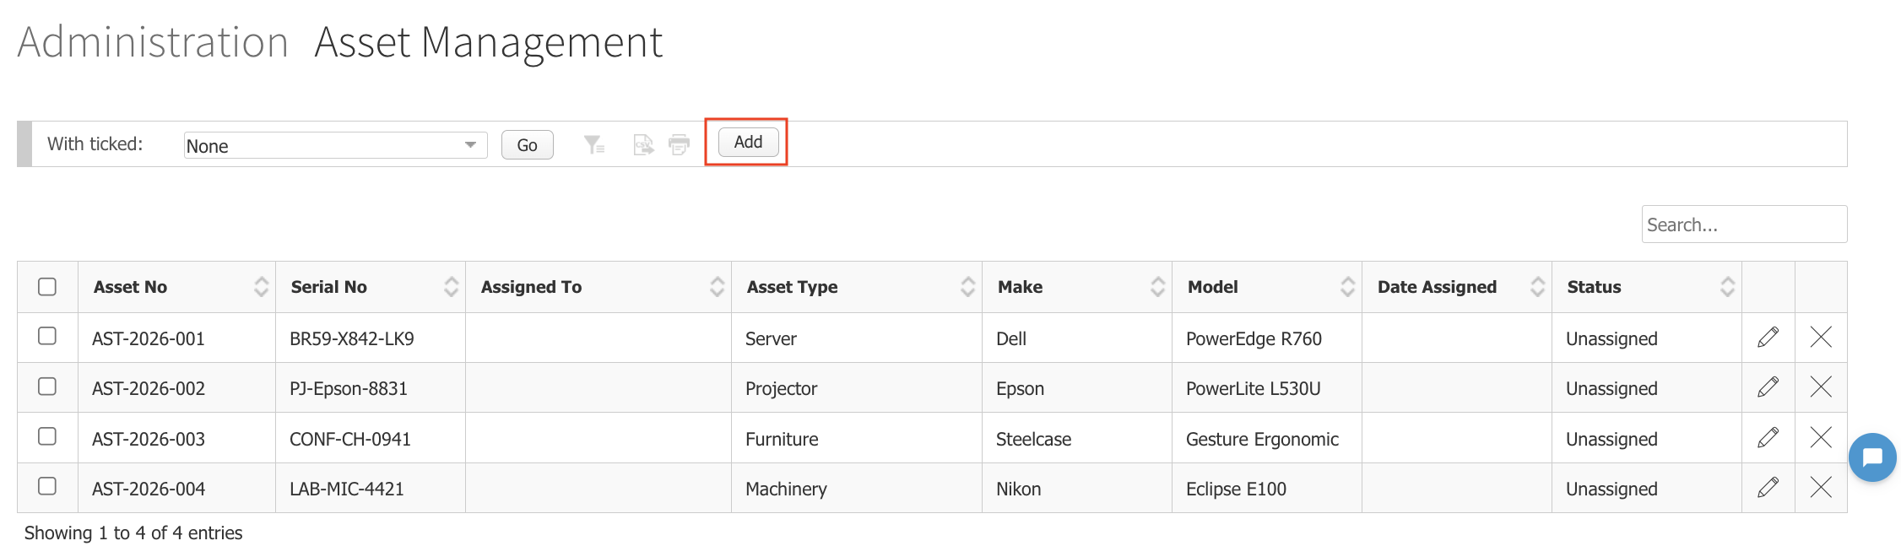Click the Add button
This screenshot has height=557, width=1901.
(x=748, y=142)
